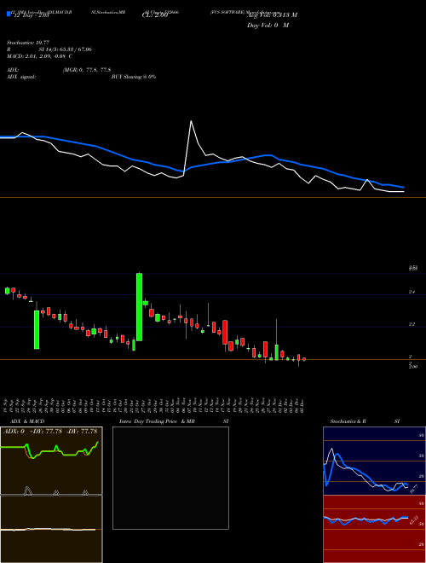This screenshot has width=426, height=563.
Task: Click the 'CL: 2.00' closing price label
Action: tap(155, 16)
